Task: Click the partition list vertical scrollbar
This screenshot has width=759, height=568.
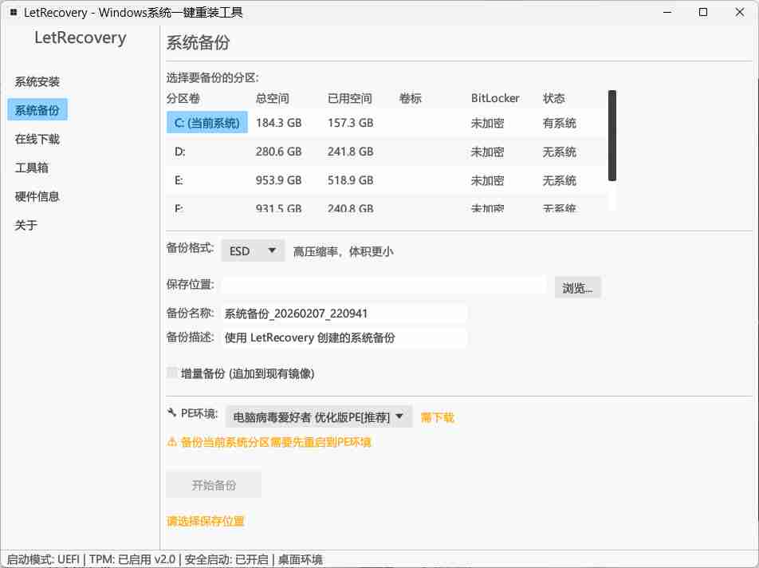Action: pos(612,136)
